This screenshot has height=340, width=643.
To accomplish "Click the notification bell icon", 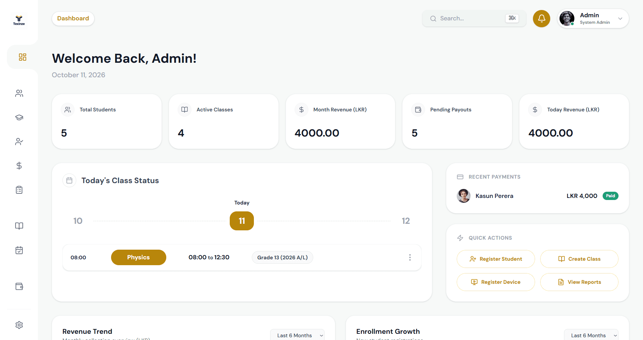I will [x=542, y=19].
